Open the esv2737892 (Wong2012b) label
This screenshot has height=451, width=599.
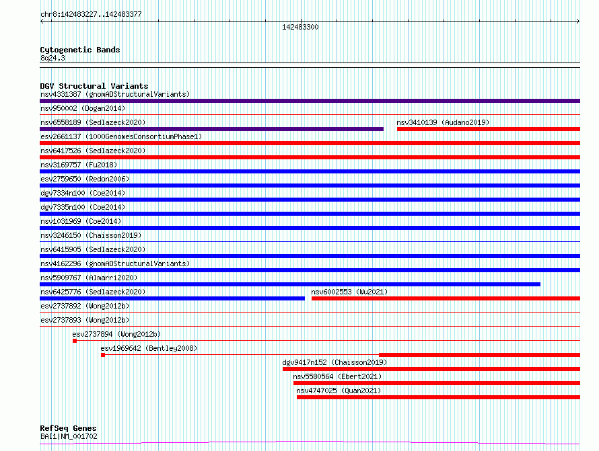85,306
